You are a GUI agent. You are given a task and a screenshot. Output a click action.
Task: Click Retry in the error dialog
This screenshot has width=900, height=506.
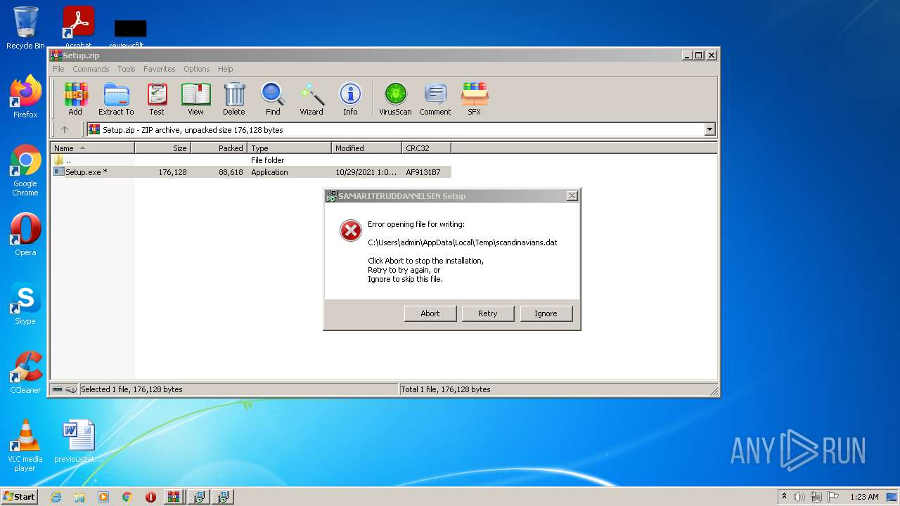tap(488, 313)
